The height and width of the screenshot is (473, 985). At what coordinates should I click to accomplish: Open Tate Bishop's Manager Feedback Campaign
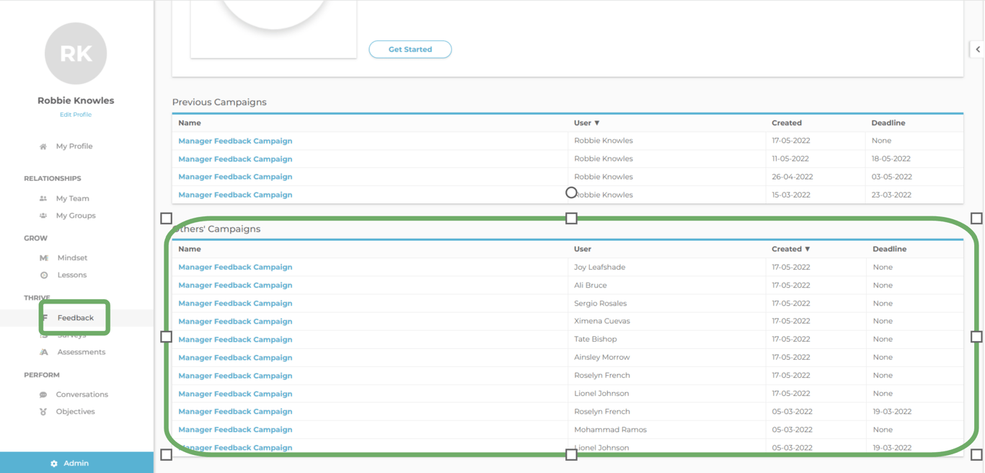pos(235,340)
